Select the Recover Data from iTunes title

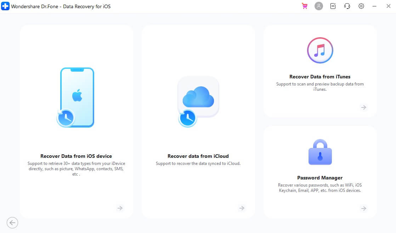pos(320,77)
